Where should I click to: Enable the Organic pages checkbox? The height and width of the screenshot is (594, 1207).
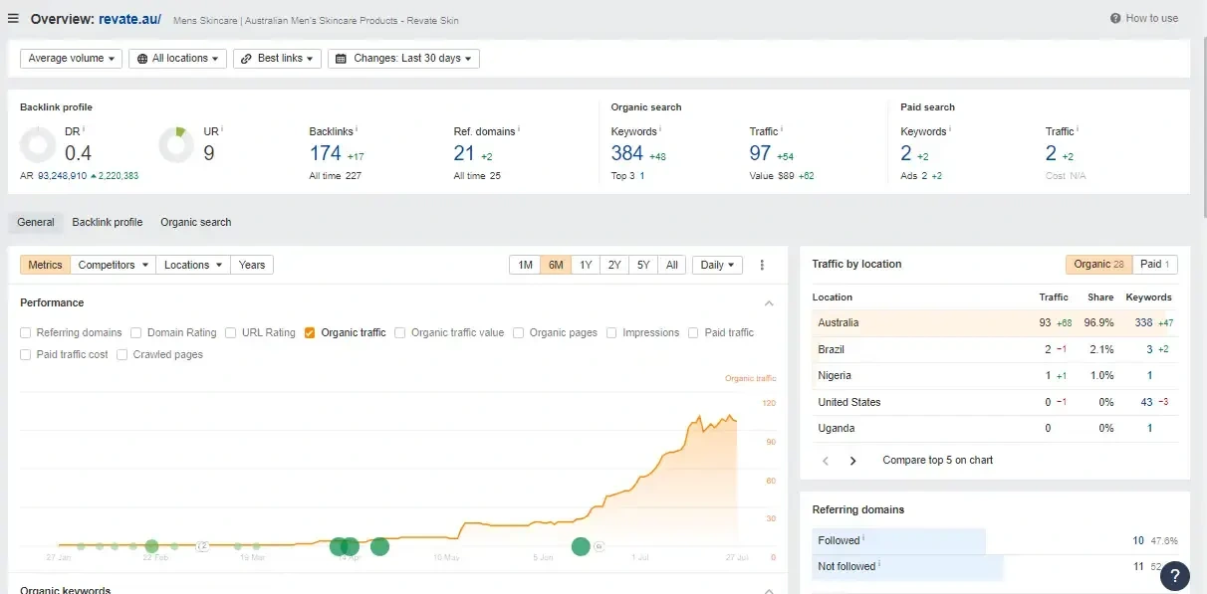coord(519,333)
